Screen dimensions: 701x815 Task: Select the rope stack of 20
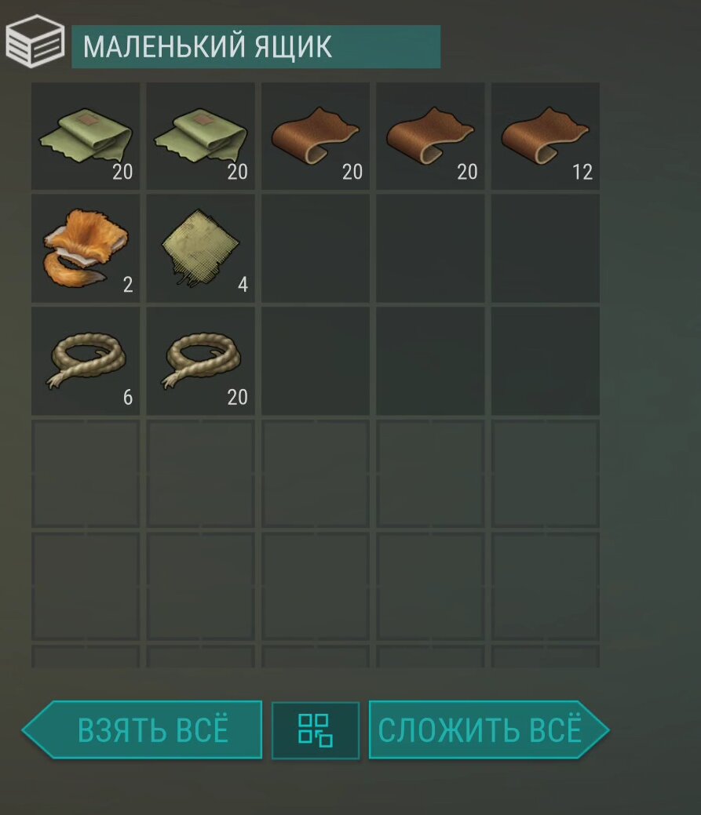[x=201, y=362]
